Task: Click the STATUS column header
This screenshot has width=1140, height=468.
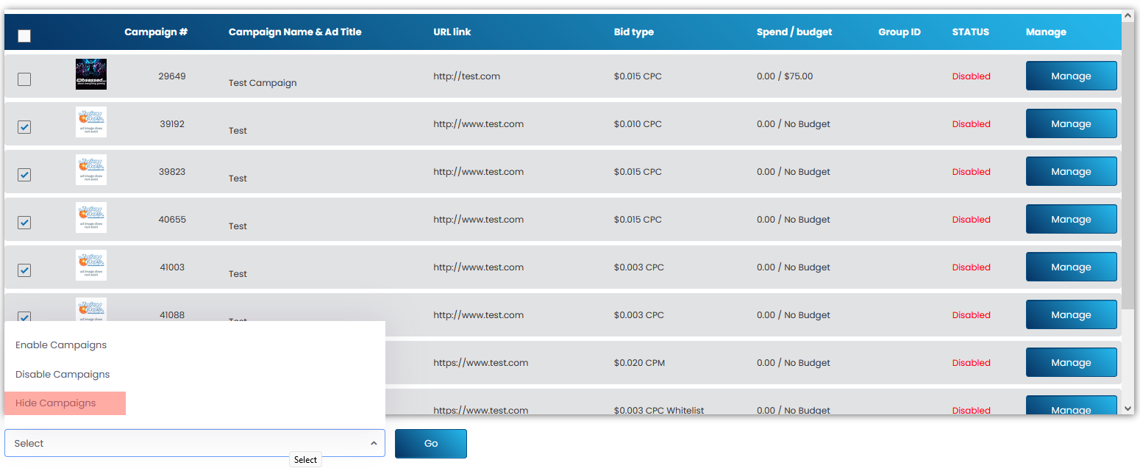Action: [971, 32]
